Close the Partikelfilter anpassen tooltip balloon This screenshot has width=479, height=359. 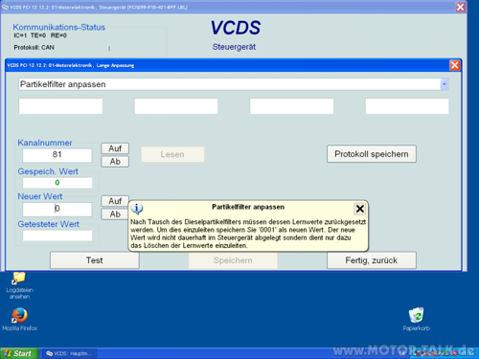(360, 209)
